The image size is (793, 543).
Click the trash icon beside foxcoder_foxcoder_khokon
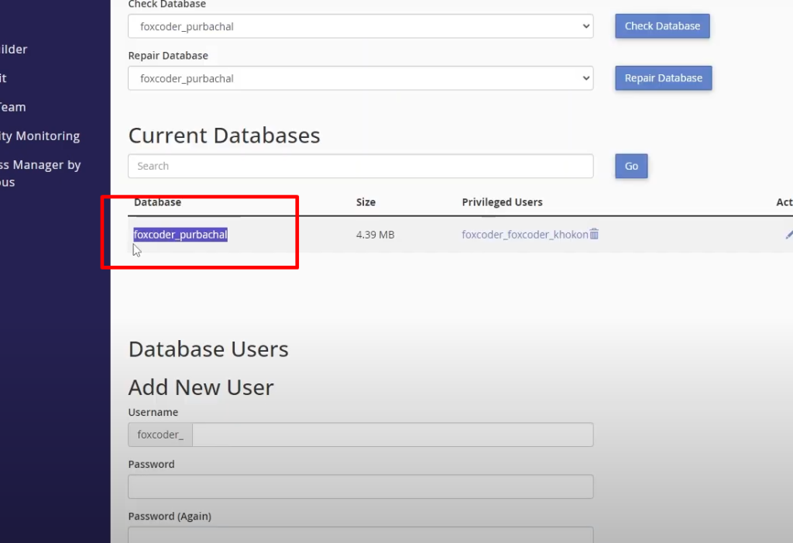pos(594,234)
